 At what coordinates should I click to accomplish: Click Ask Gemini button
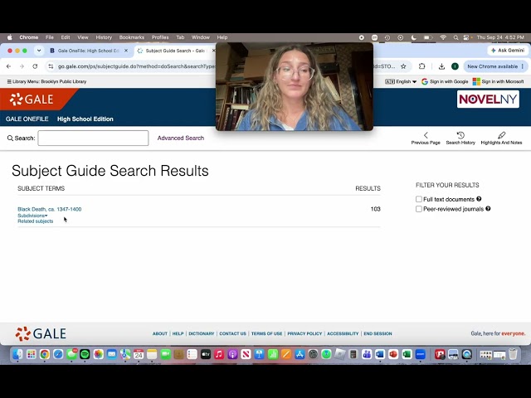click(507, 51)
